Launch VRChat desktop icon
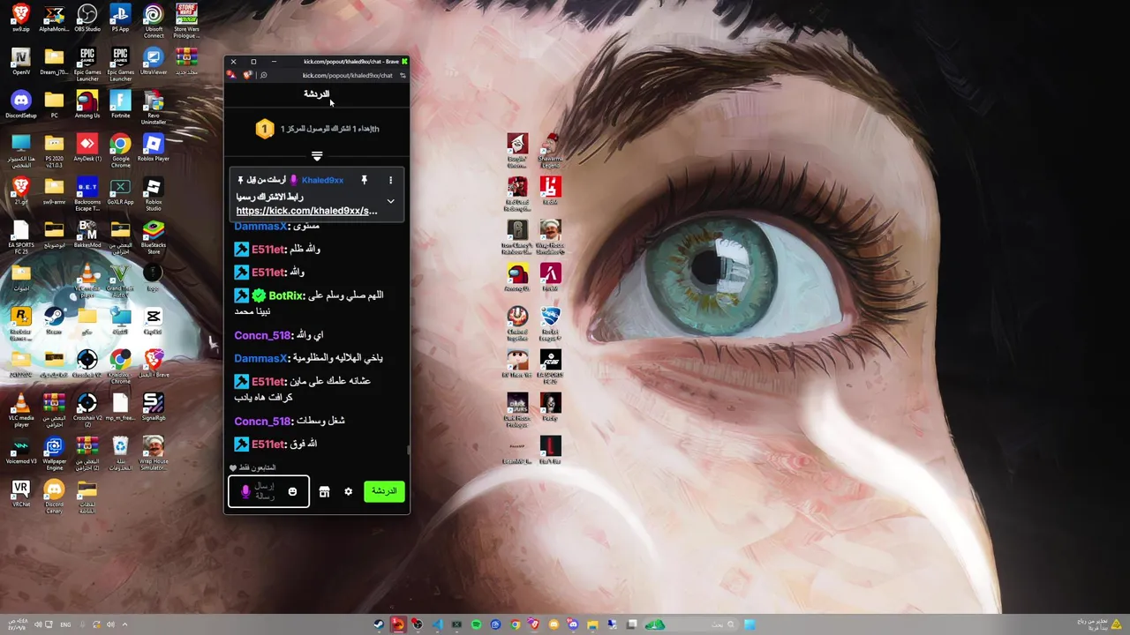1130x635 pixels. 21,494
